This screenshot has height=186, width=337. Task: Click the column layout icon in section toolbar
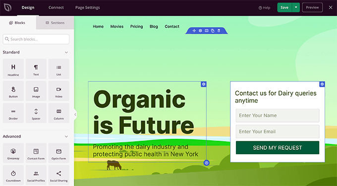(207, 31)
